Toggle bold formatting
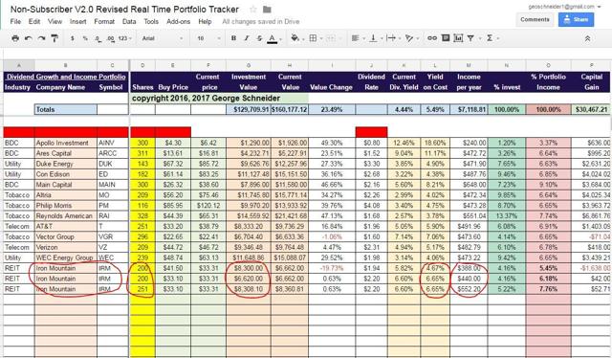The height and width of the screenshot is (358, 612). (233, 38)
